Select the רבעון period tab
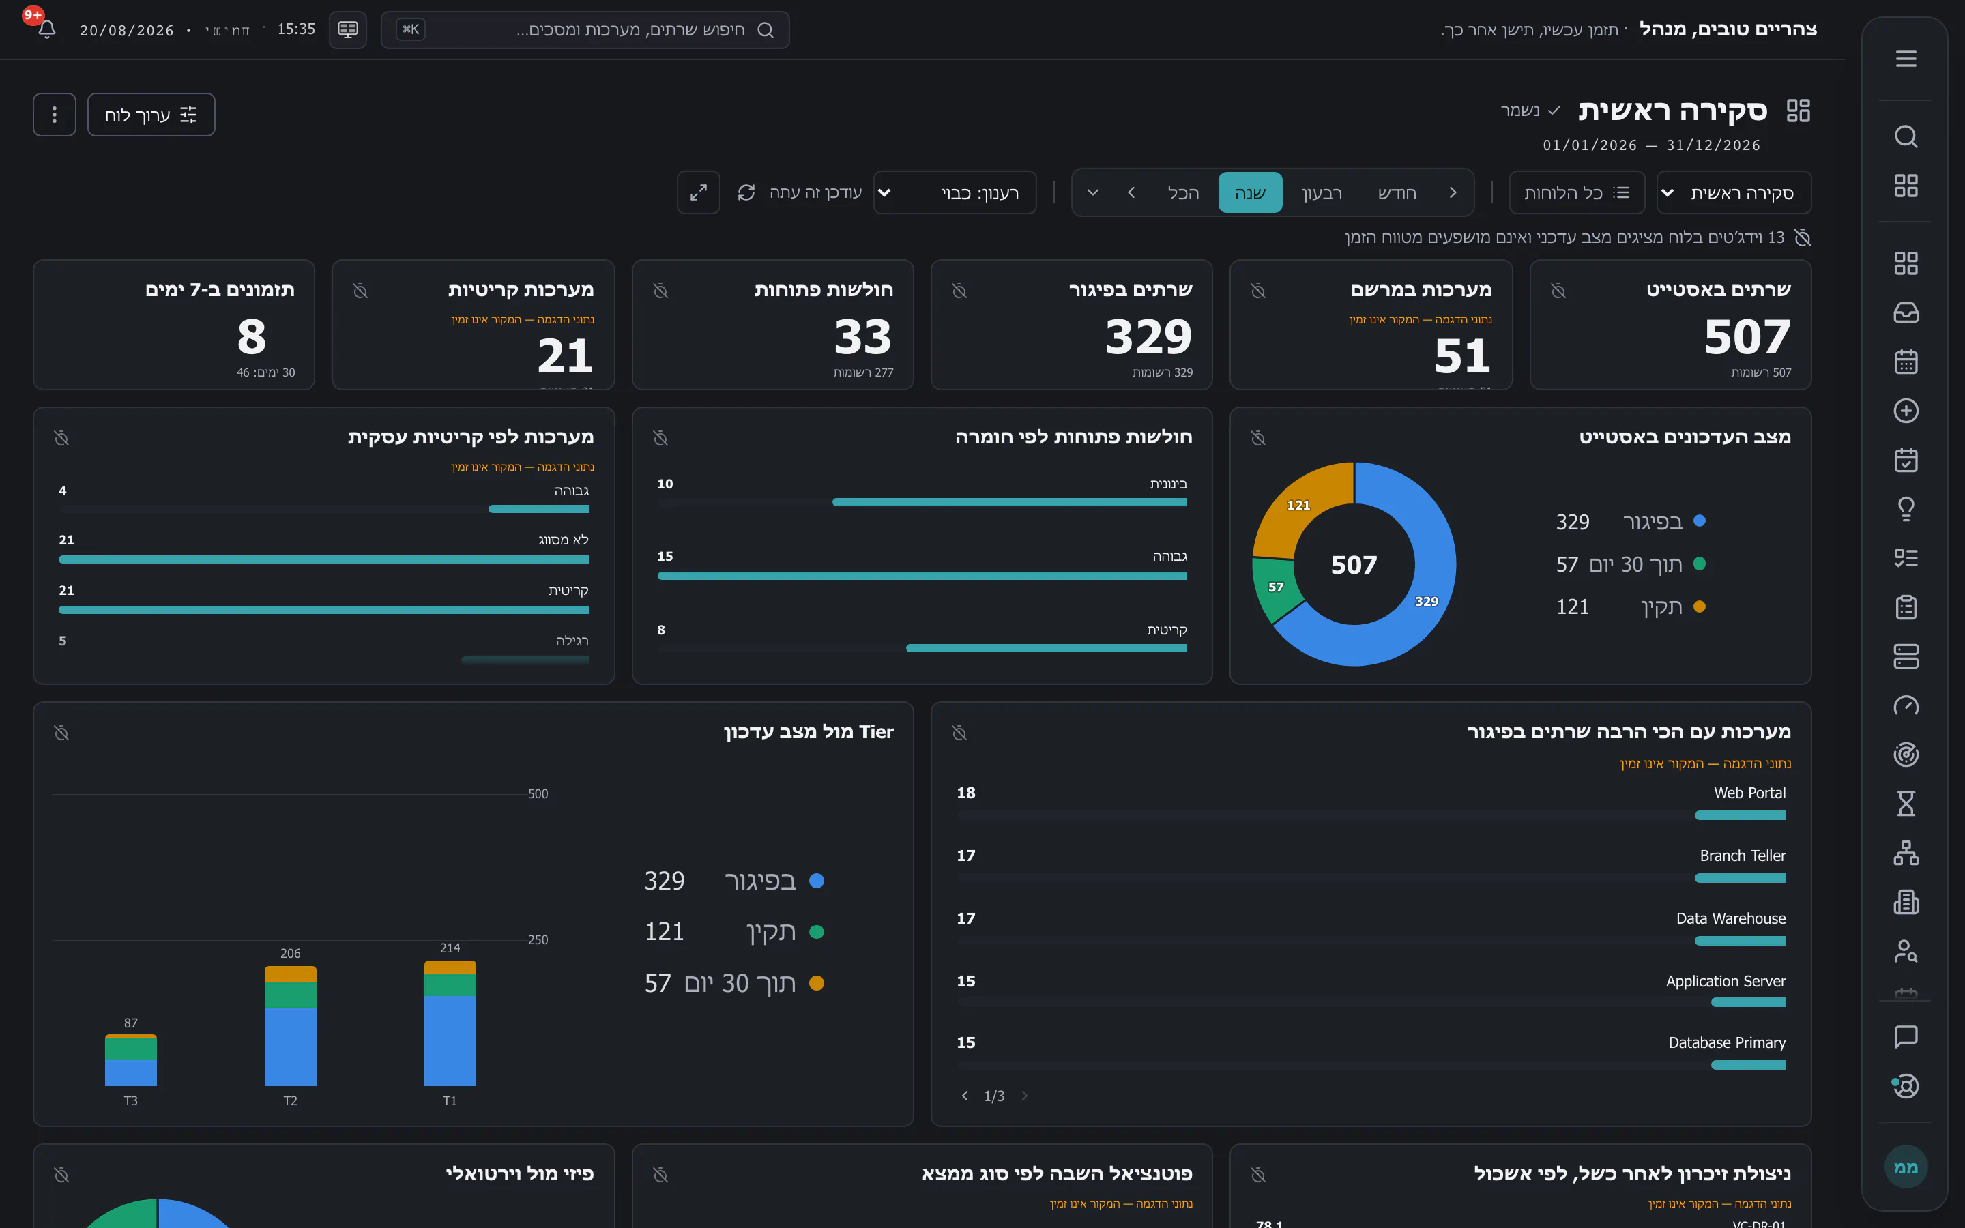The height and width of the screenshot is (1228, 1965). click(x=1322, y=192)
